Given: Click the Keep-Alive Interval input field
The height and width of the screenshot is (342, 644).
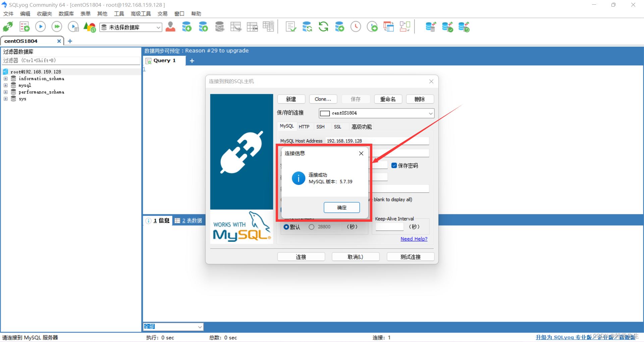Looking at the screenshot, I should (389, 227).
